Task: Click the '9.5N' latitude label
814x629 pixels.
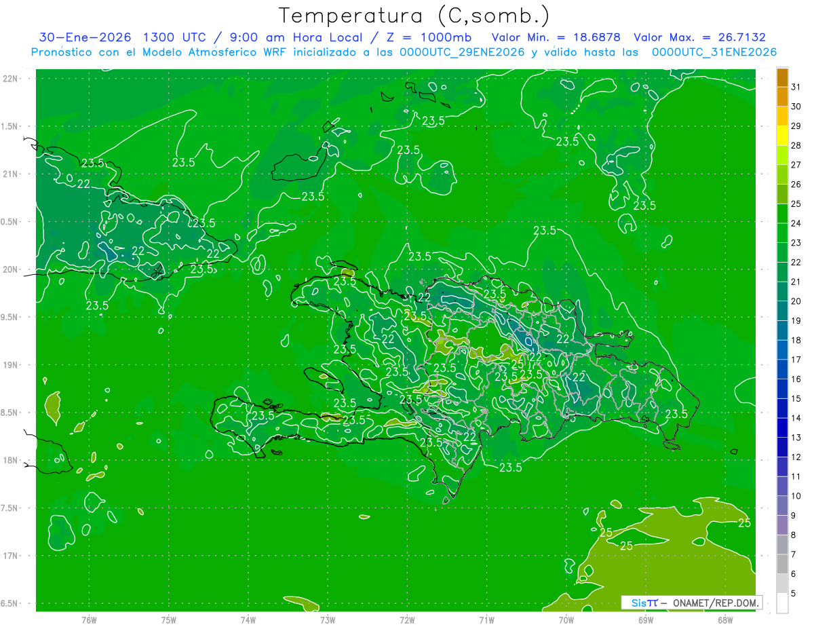Action: click(10, 317)
